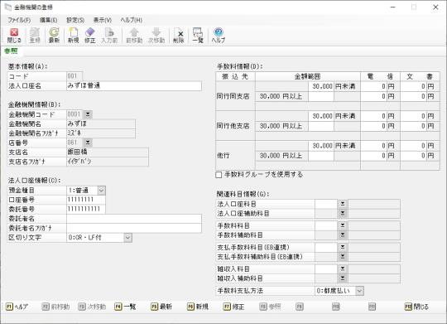Viewport: 447px width, 324px height.
Task: Click the 新規 toolbar icon
Action: pos(74,36)
